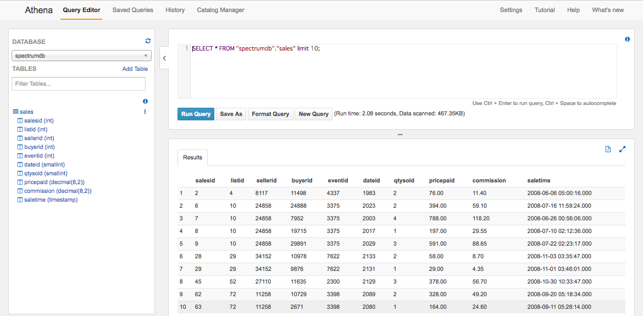Select buyerid (int) column
Screen dimensions: 643x316
click(x=40, y=147)
